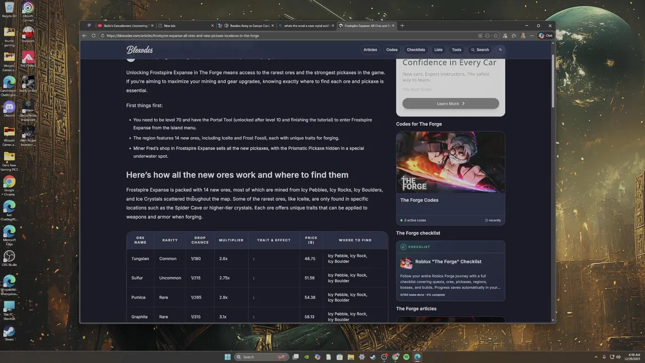Image resolution: width=645 pixels, height=363 pixels.
Task: Open the Checklists nav item
Action: 416,50
